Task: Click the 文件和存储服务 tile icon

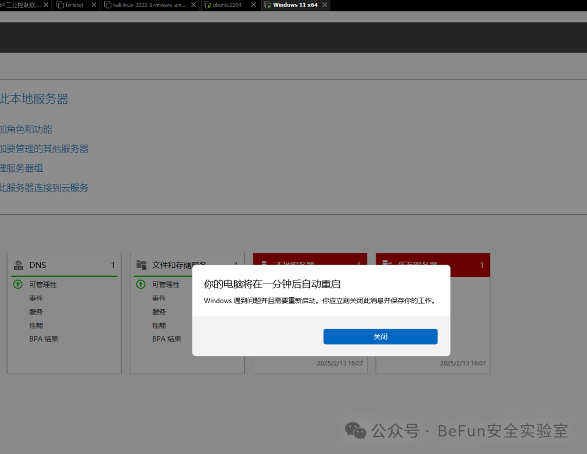Action: coord(141,265)
